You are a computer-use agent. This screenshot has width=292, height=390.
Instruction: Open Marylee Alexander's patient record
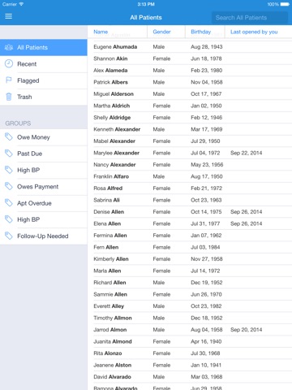point(190,153)
